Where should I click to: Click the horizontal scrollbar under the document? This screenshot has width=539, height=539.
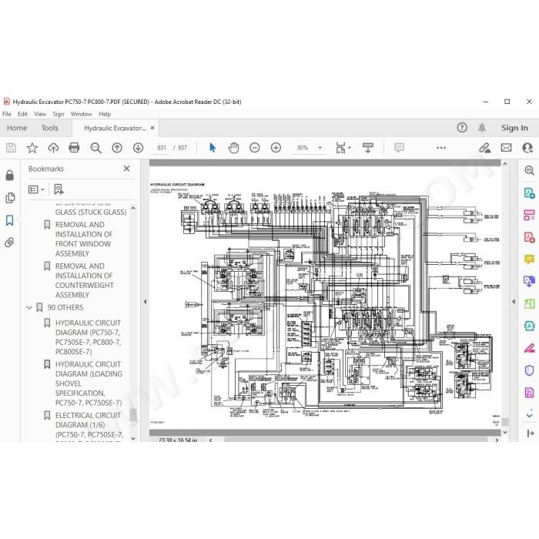pyautogui.click(x=356, y=440)
